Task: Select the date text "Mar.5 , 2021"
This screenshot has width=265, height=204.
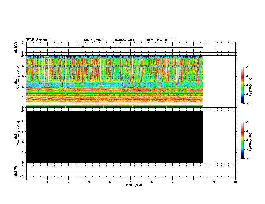Action: 93,40
